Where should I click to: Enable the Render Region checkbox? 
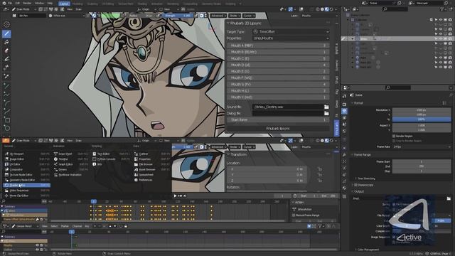[x=394, y=136]
